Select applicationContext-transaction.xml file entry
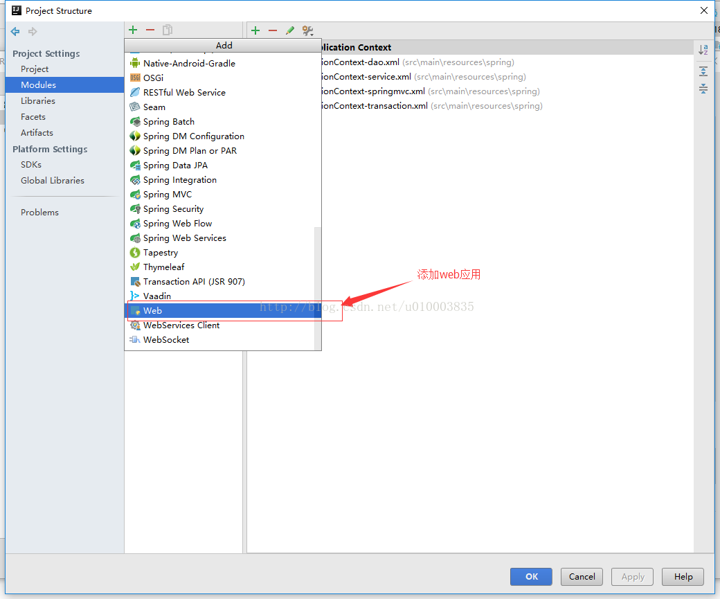Viewport: 720px width, 599px height. pyautogui.click(x=507, y=106)
